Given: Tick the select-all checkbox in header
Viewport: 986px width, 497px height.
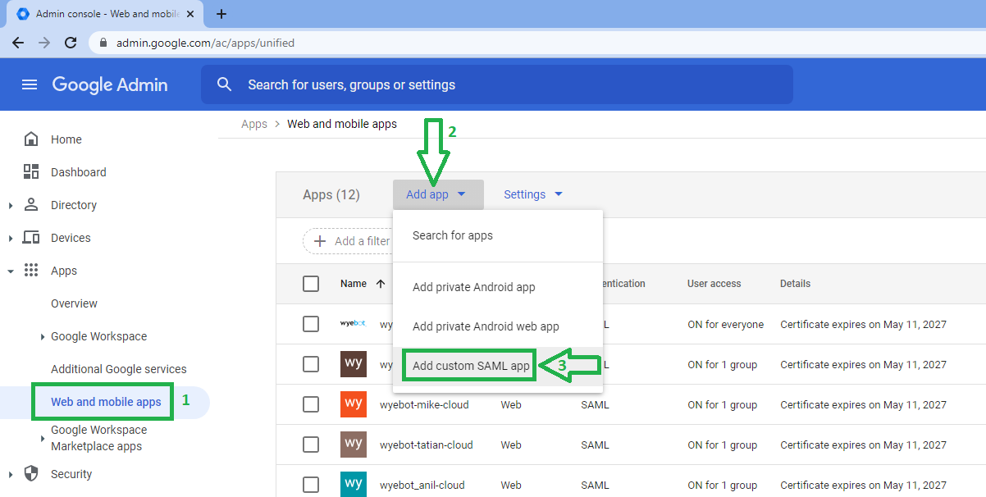Looking at the screenshot, I should coord(311,284).
